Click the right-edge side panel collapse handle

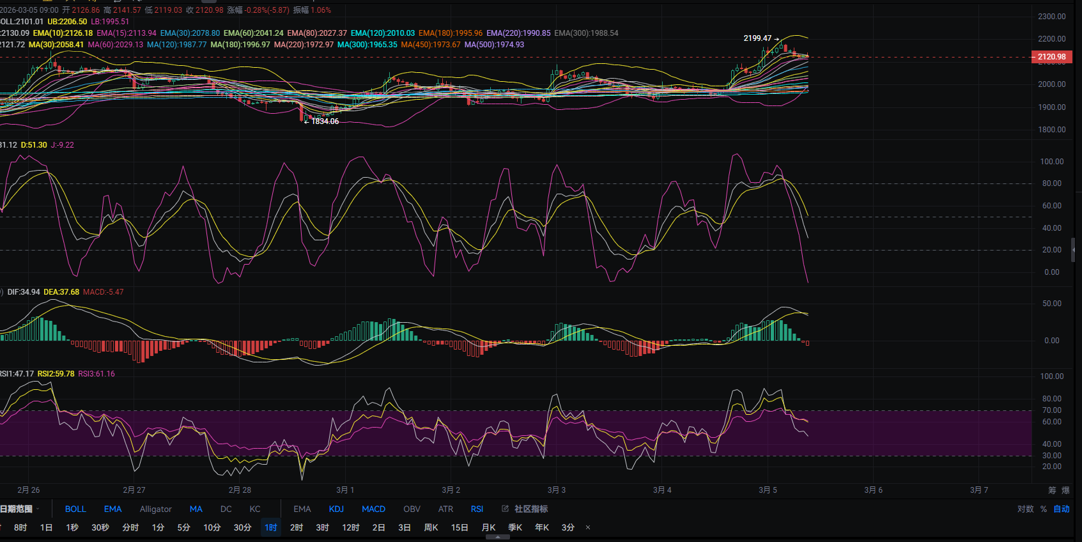point(1073,250)
